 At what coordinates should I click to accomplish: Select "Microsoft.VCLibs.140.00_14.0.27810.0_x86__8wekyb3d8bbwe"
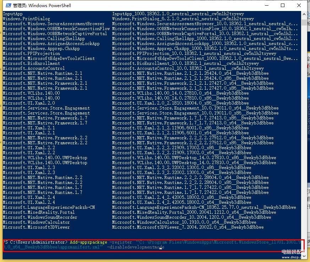click(180, 98)
